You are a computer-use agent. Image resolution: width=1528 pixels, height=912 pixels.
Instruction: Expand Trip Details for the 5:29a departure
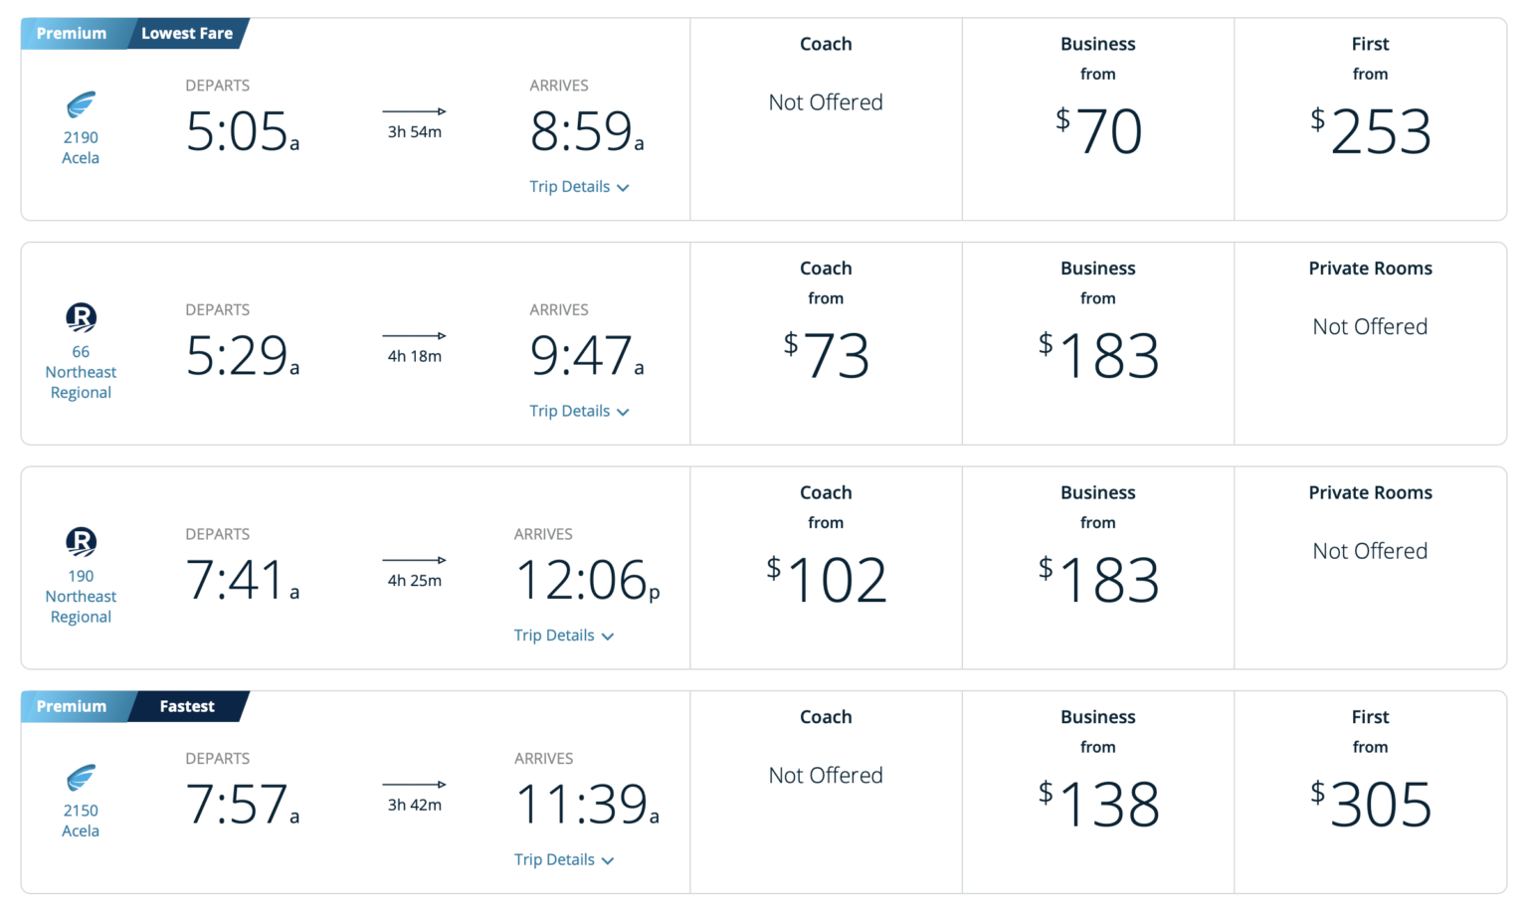[579, 412]
